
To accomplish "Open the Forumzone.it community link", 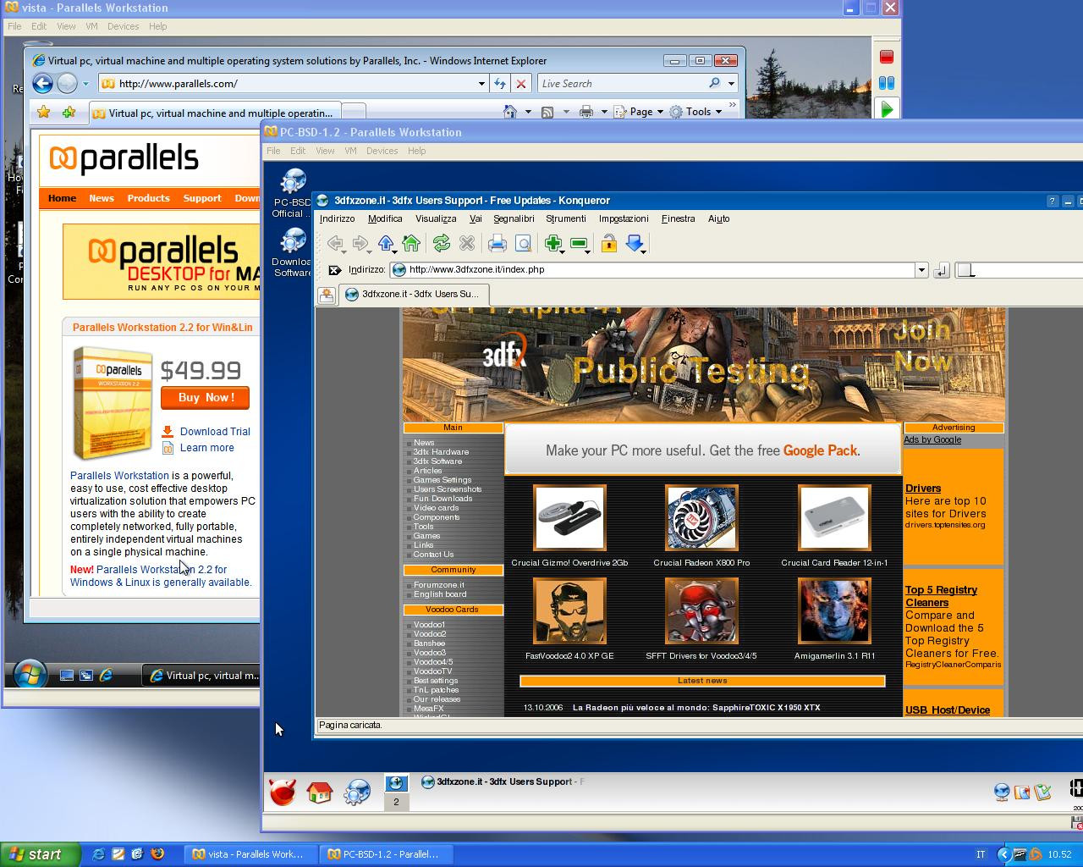I will click(438, 585).
